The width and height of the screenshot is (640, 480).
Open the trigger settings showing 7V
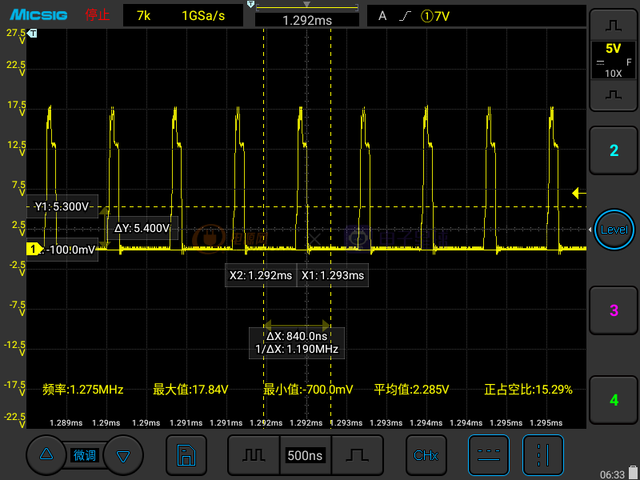[475, 15]
